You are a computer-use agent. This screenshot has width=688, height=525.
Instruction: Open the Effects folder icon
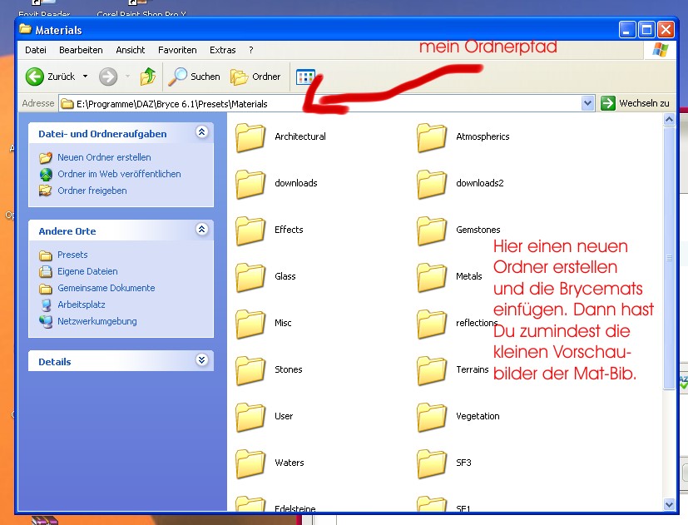tap(250, 230)
